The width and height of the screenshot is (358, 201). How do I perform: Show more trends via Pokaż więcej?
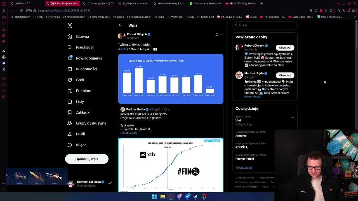point(244,168)
